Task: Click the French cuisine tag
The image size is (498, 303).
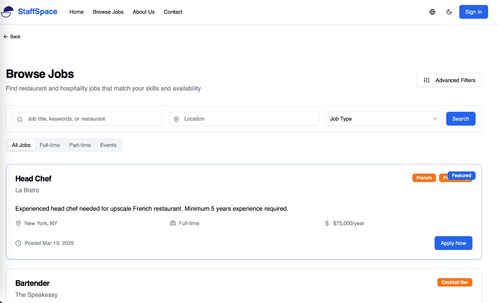Action: [424, 178]
